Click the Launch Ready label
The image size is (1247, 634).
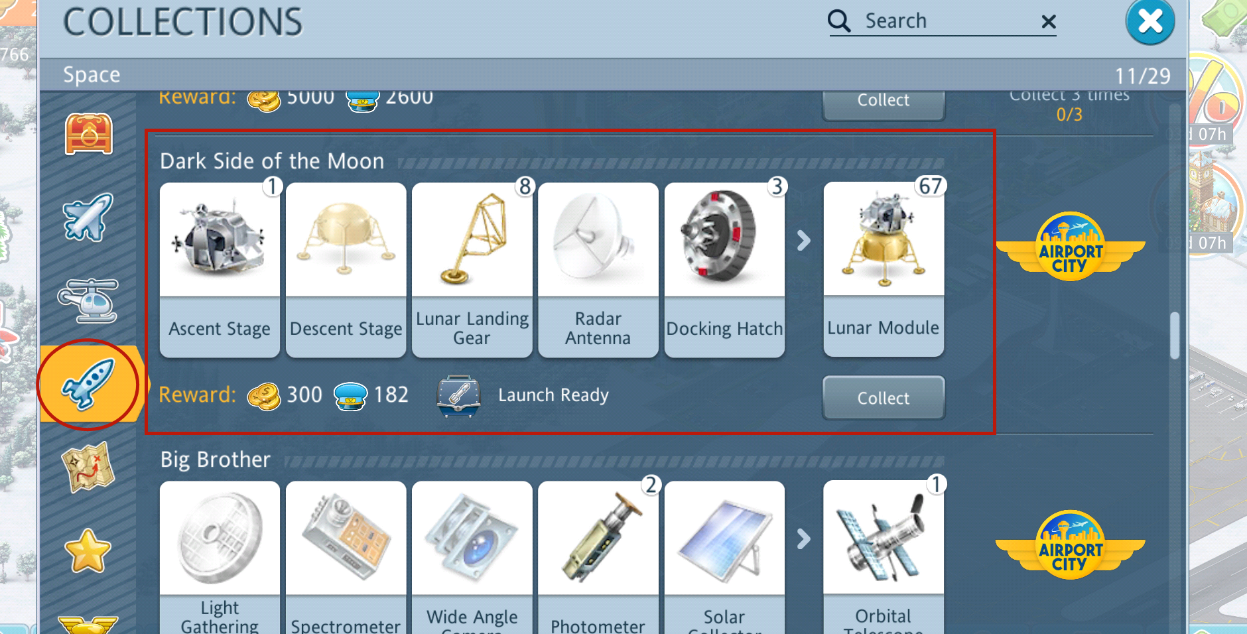(553, 395)
